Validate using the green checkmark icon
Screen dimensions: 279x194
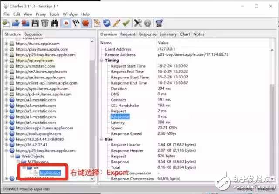126,24
